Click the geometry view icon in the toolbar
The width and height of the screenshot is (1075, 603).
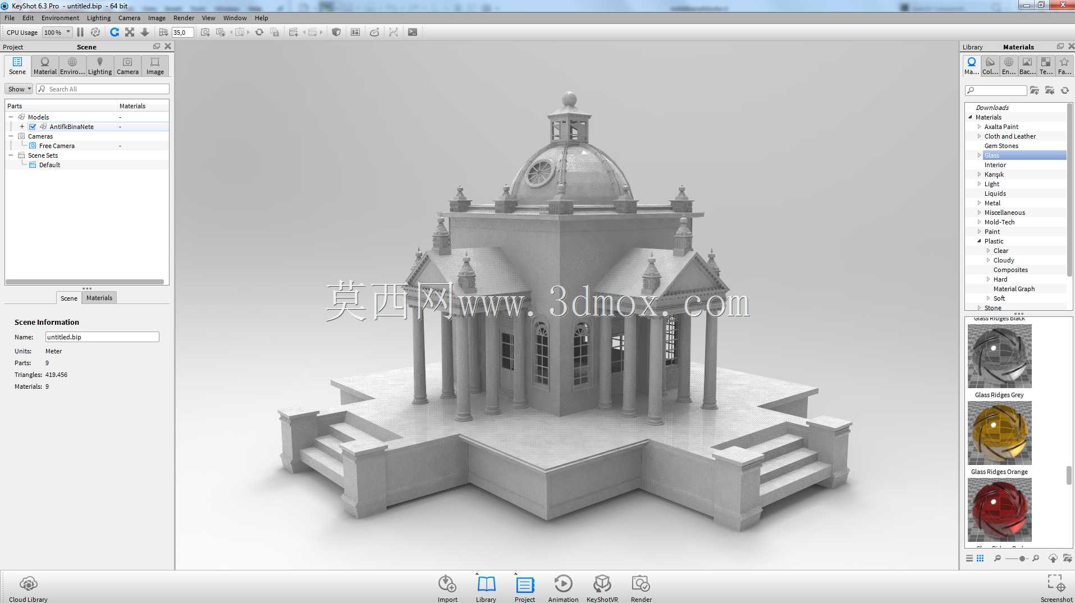(374, 33)
